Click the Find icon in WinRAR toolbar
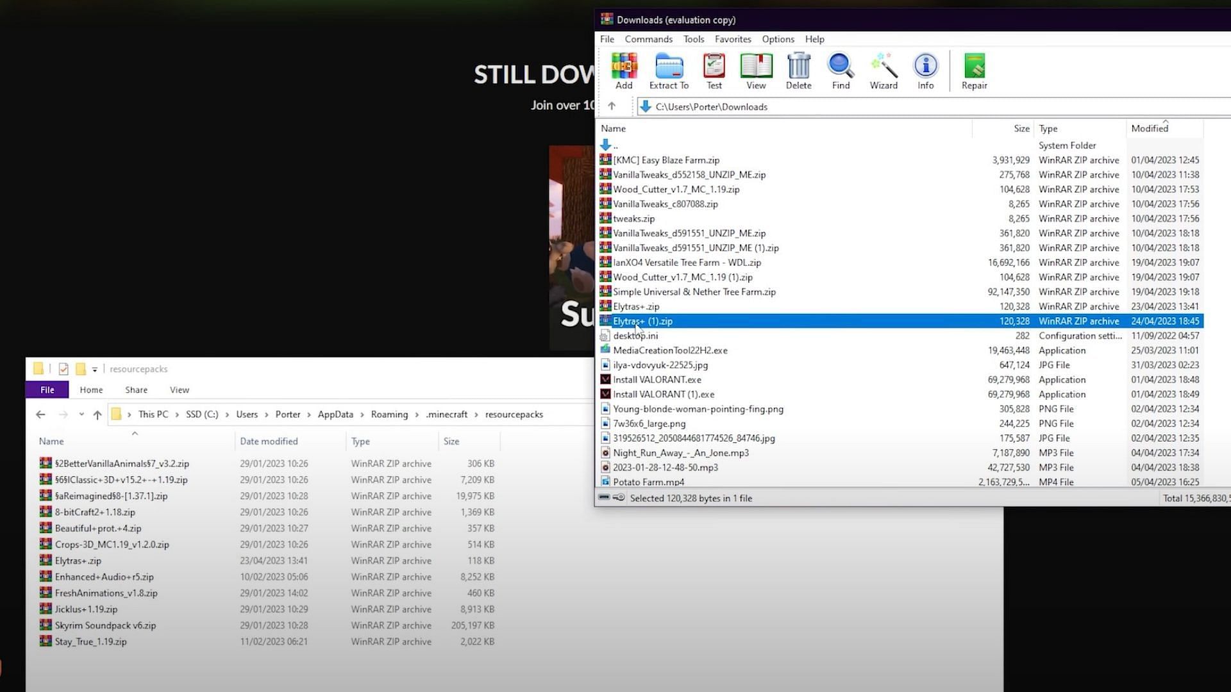This screenshot has height=692, width=1231. [841, 72]
